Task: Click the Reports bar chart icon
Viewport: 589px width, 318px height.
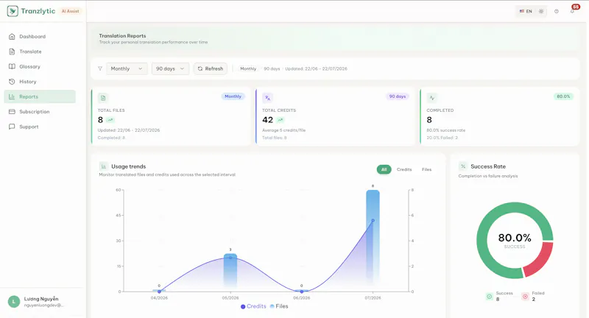Action: (12, 96)
